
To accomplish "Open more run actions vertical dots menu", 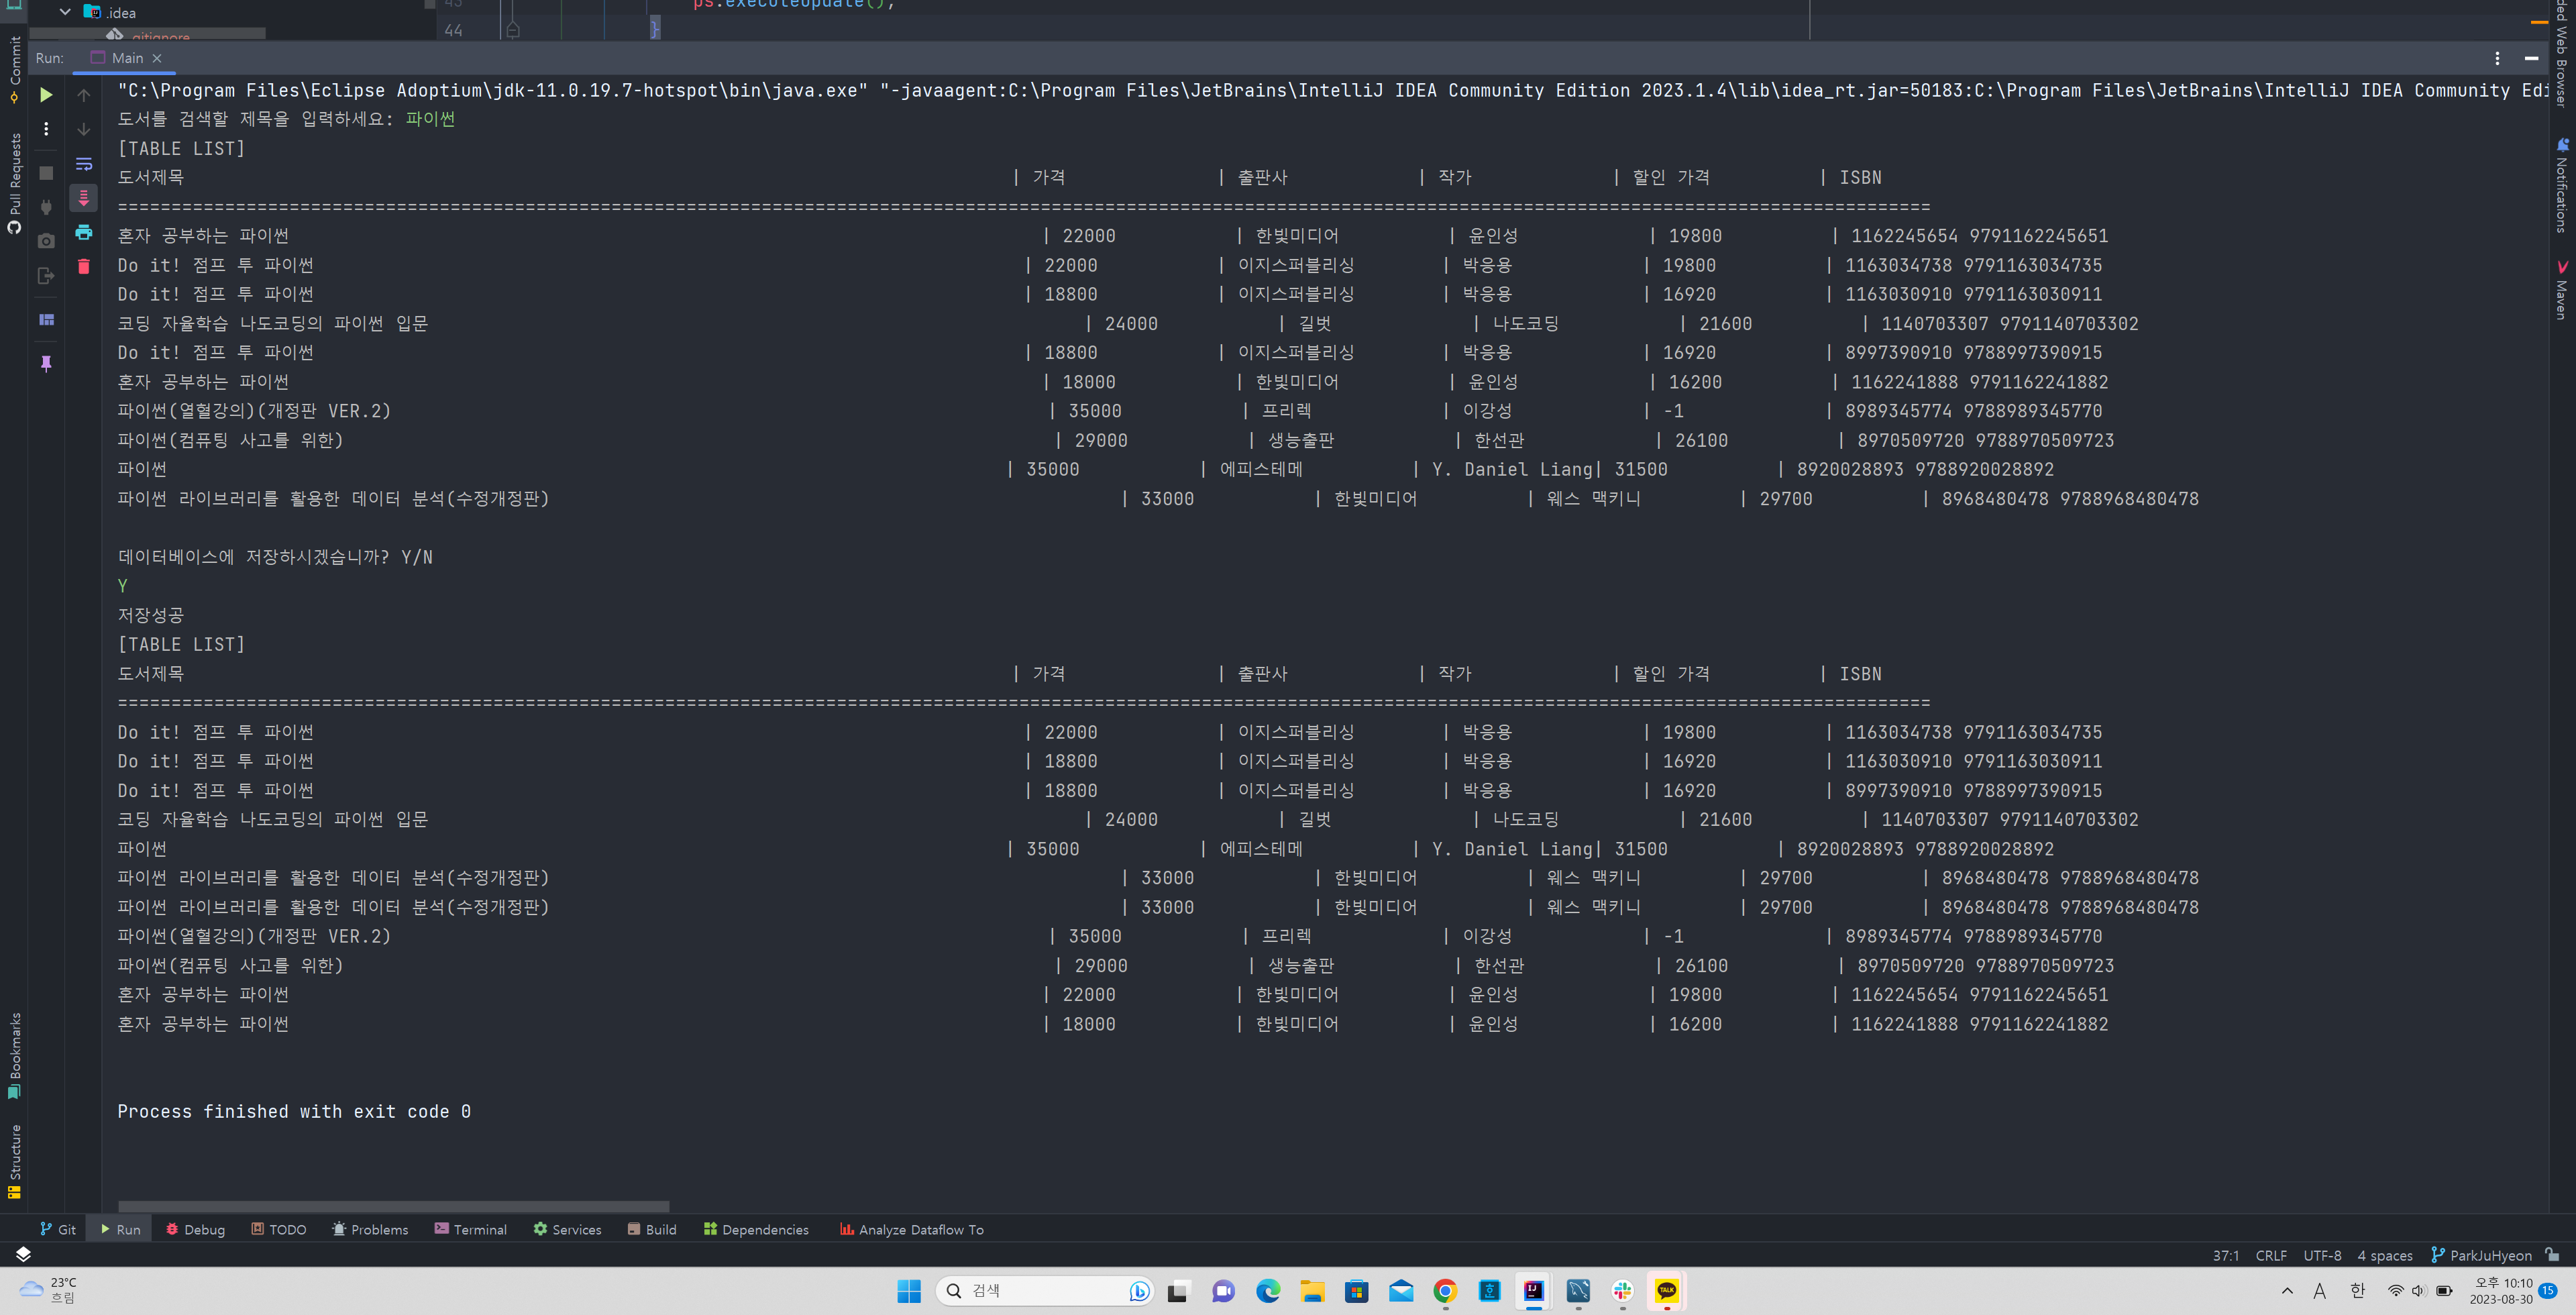I will click(46, 129).
